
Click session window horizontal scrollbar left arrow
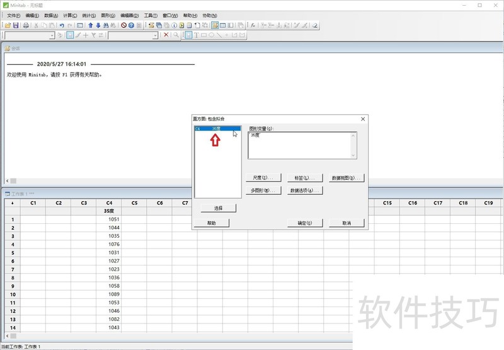(x=8, y=181)
